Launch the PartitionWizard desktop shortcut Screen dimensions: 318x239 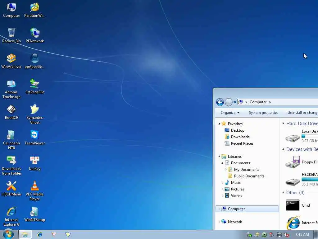pyautogui.click(x=35, y=10)
